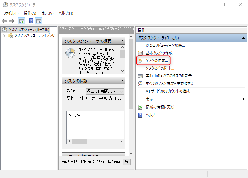Expand the タスク スケジューラ ライブラリ tree node
This screenshot has width=248, height=178.
(4, 36)
